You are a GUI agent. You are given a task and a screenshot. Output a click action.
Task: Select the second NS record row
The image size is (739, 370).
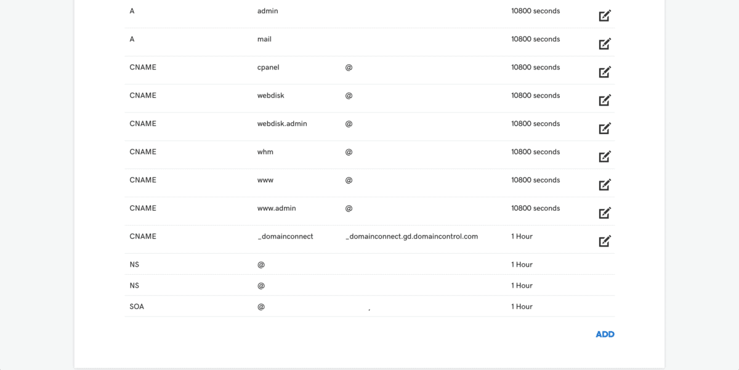(x=369, y=285)
